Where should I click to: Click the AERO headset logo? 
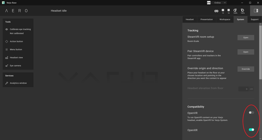[16, 11]
